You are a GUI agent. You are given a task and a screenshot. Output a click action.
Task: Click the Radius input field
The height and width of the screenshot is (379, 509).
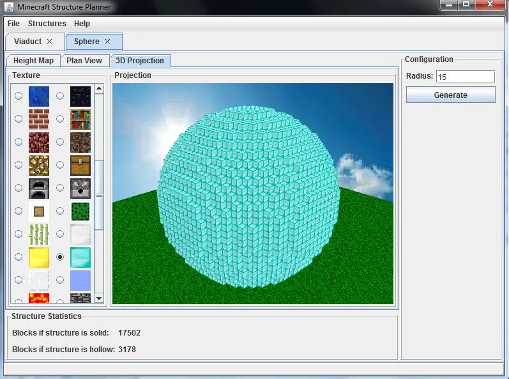tap(466, 77)
